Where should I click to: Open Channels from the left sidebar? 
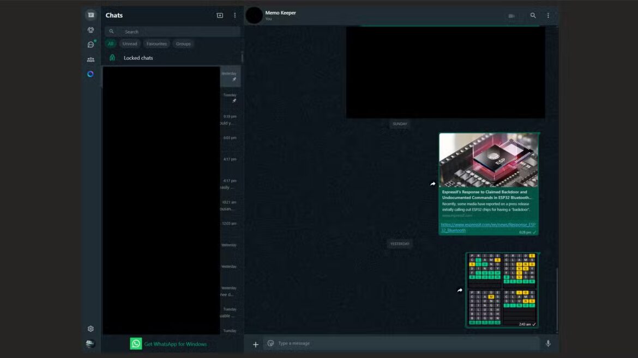[x=91, y=45]
